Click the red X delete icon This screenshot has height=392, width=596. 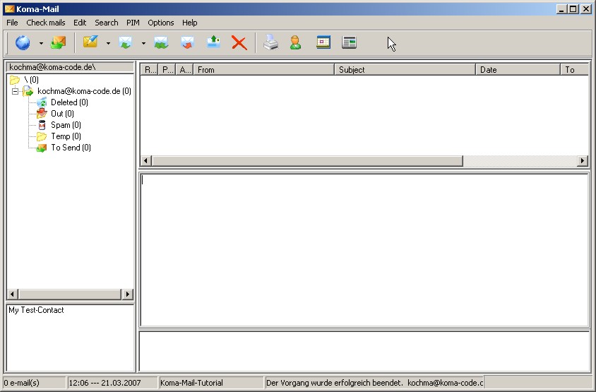pos(239,43)
